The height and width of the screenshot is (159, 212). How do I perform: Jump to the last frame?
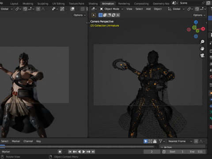click(x=93, y=151)
